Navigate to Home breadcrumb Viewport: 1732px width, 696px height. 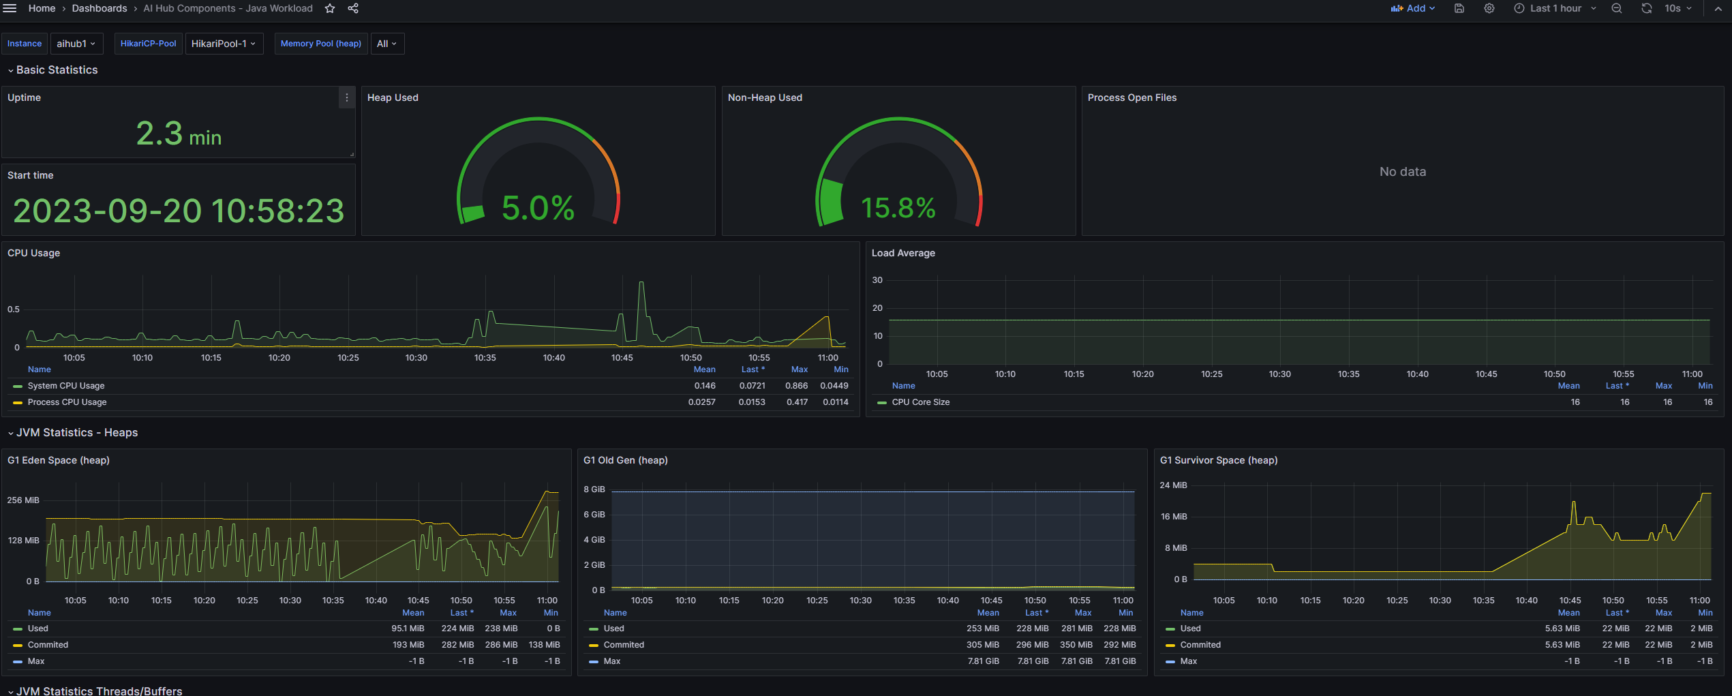(x=42, y=8)
